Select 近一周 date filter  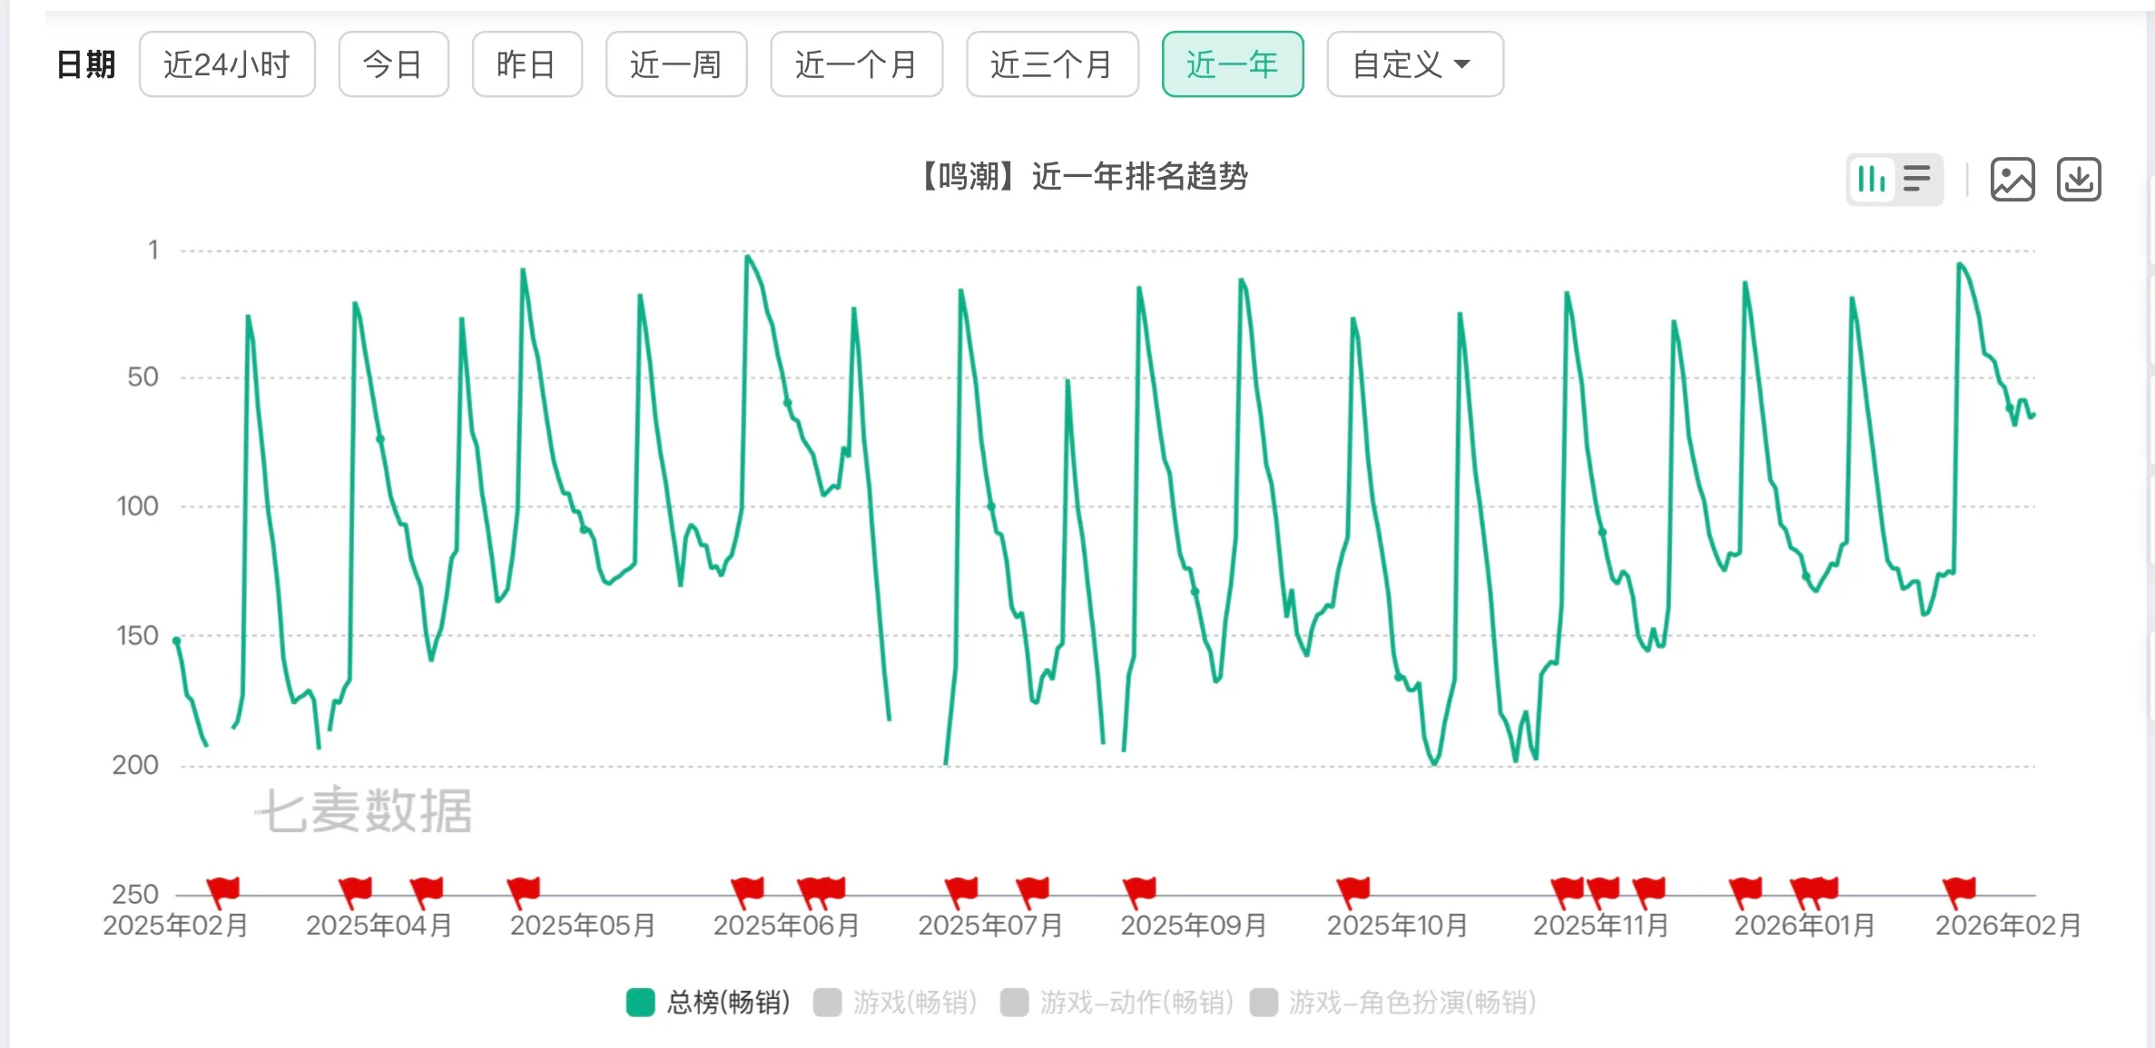(676, 64)
